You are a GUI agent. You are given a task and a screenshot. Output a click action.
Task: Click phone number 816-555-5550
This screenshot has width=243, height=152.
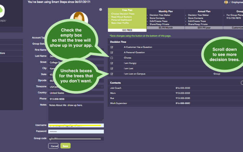click(x=183, y=88)
